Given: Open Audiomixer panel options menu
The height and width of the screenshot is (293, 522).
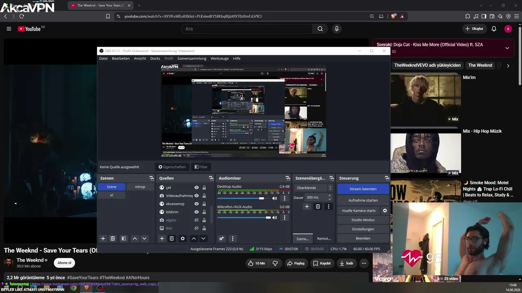Looking at the screenshot, I should pyautogui.click(x=233, y=238).
